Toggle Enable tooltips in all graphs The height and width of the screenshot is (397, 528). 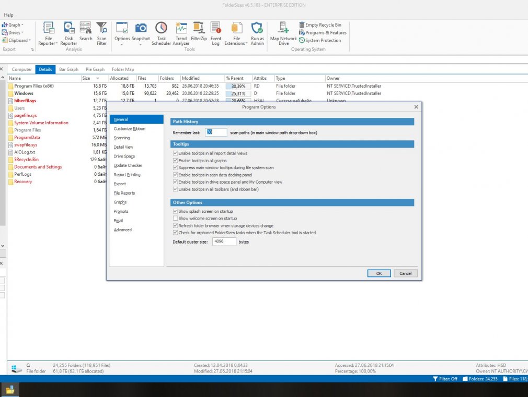pyautogui.click(x=175, y=161)
